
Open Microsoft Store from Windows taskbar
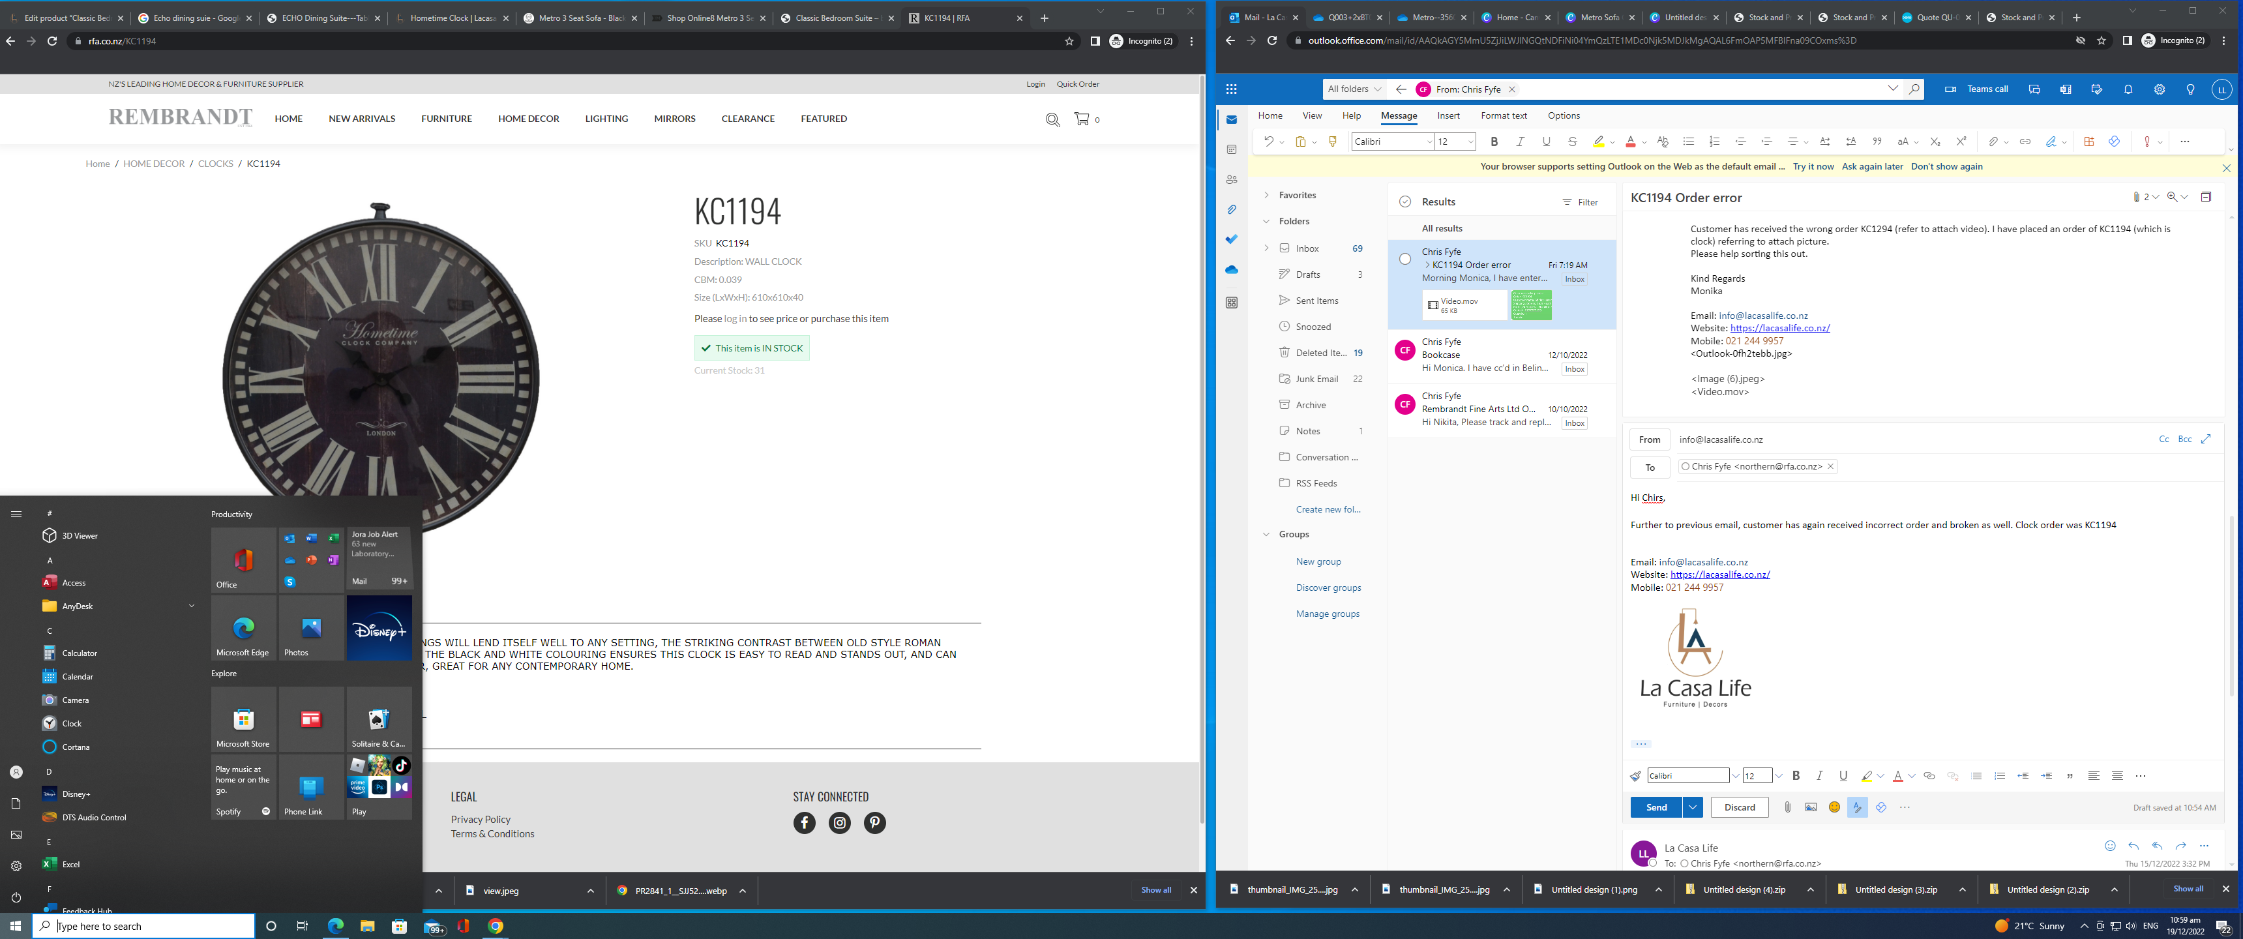click(x=400, y=926)
